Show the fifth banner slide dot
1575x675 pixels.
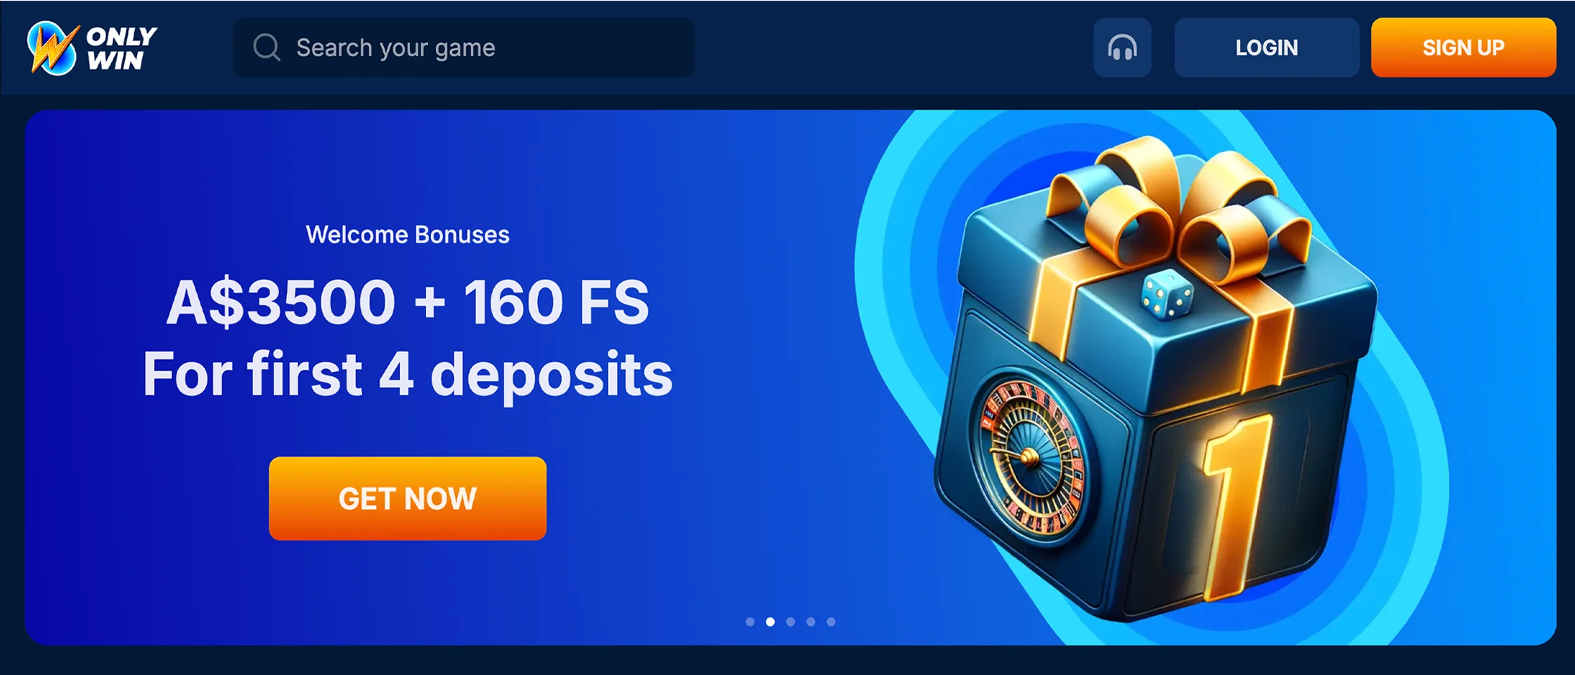[x=831, y=622]
